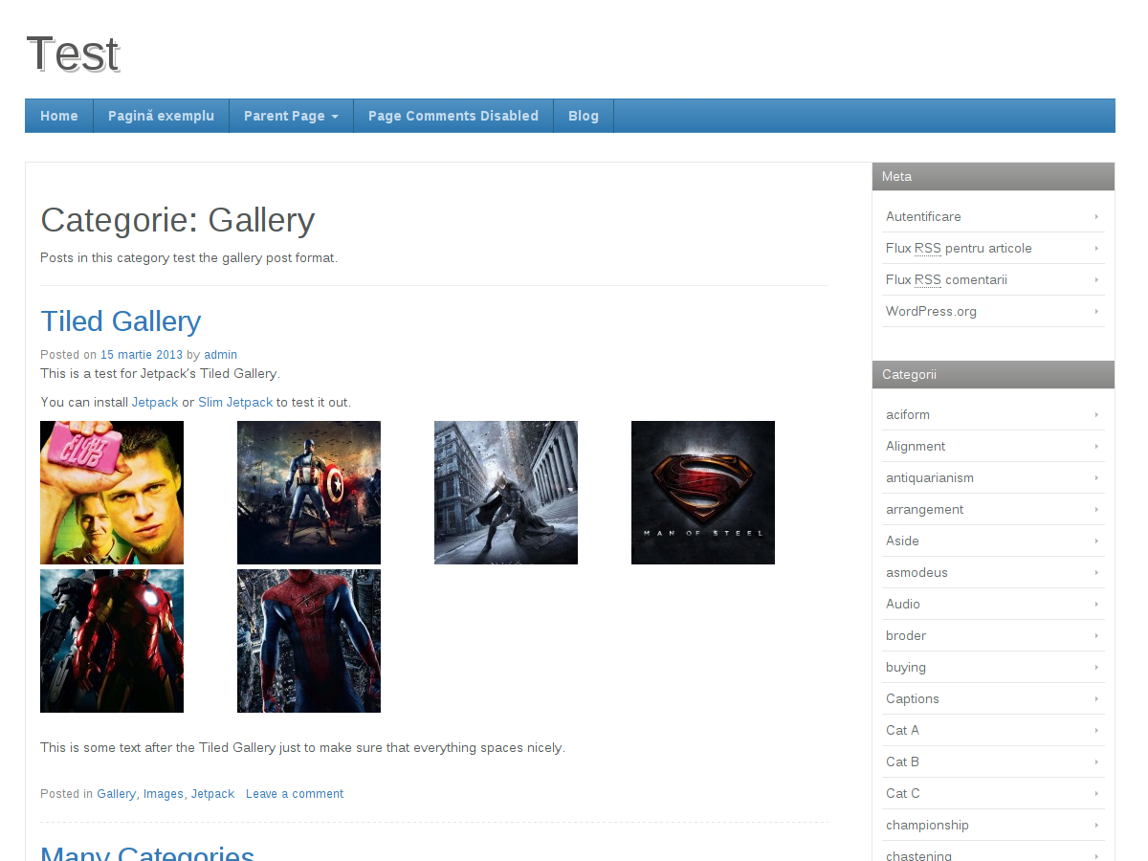
Task: Open the Tiled Gallery post title
Action: coord(121,320)
